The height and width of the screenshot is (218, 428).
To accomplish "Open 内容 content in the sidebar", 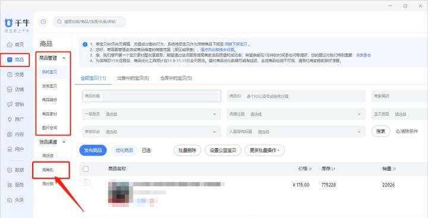I will pyautogui.click(x=15, y=134).
